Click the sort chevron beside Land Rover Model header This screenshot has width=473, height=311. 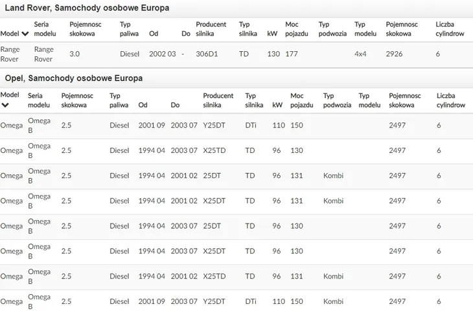pos(25,34)
